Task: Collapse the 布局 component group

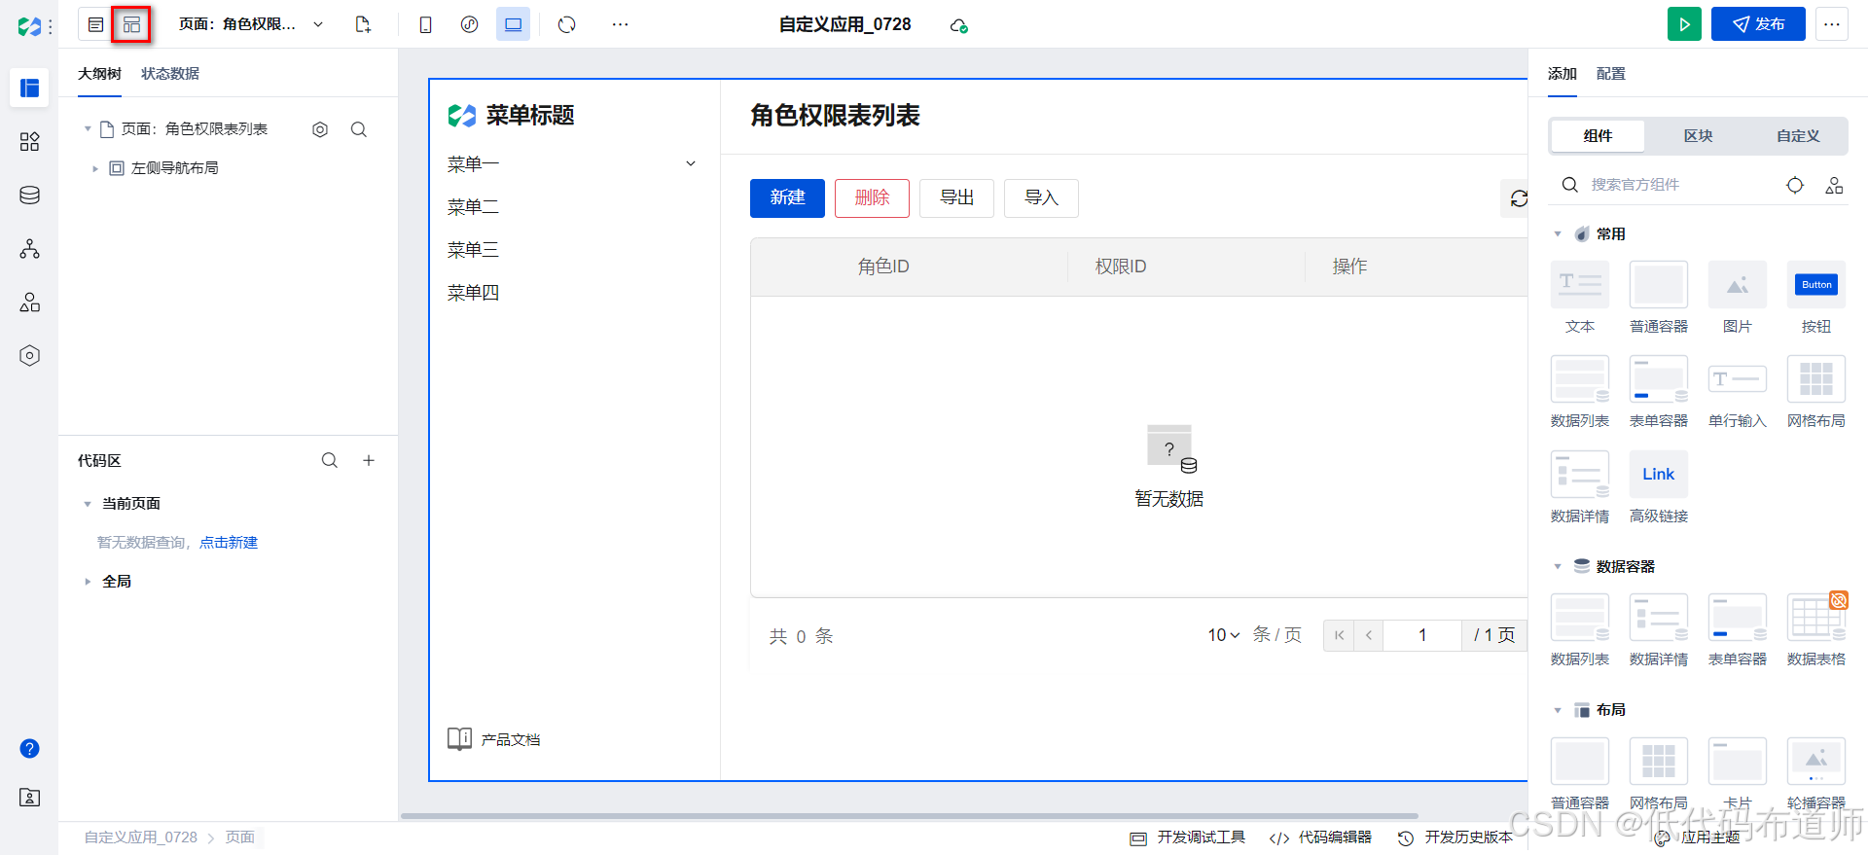Action: click(1558, 710)
